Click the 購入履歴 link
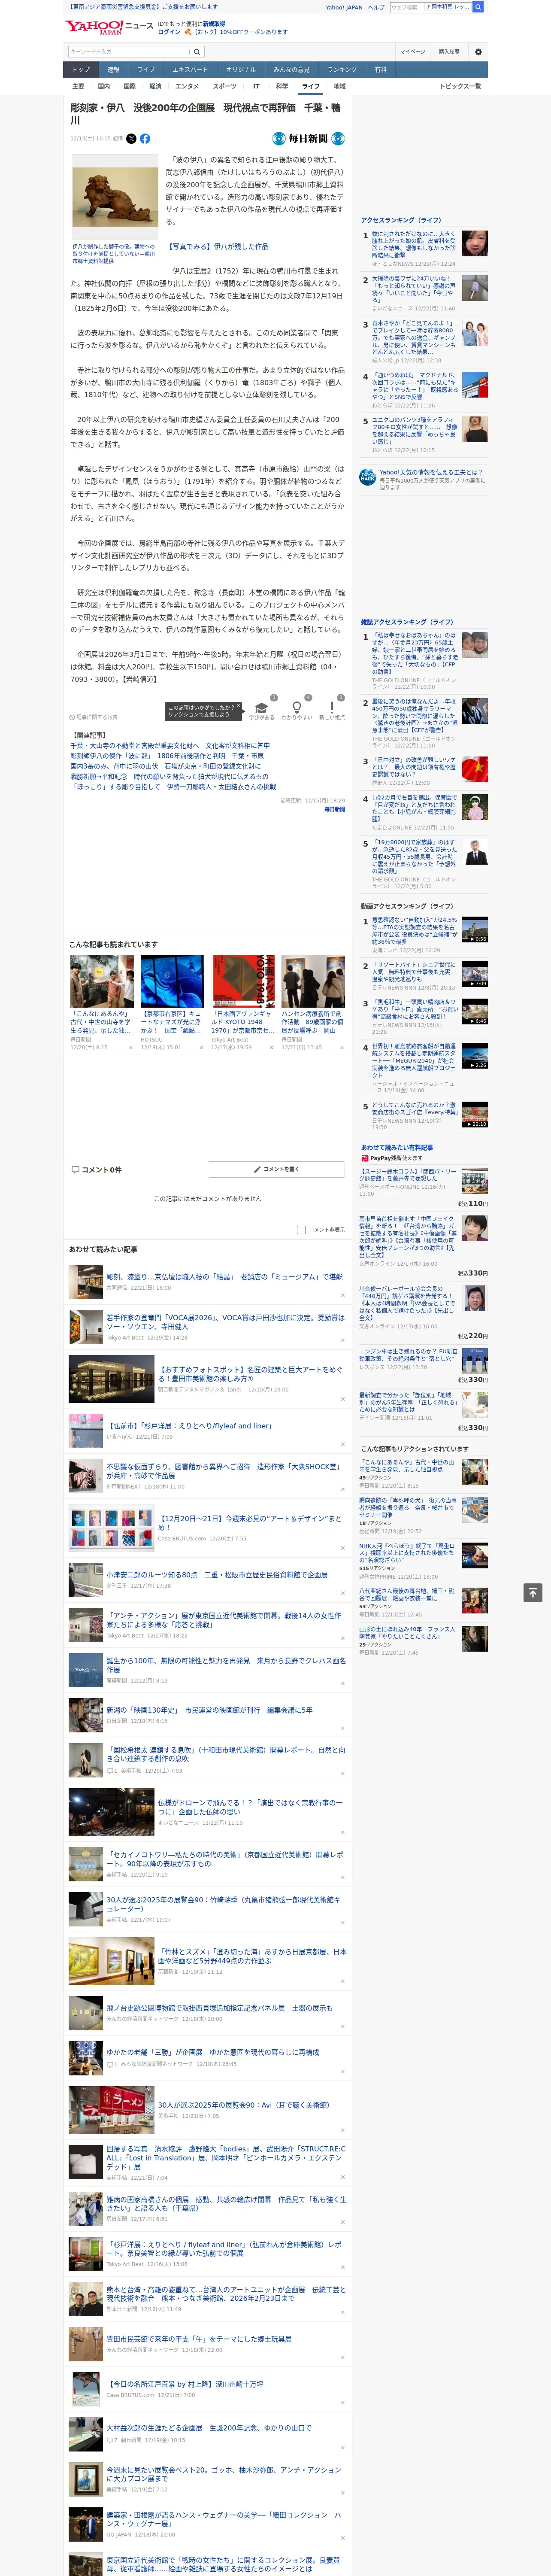The height and width of the screenshot is (2576, 551). click(449, 51)
